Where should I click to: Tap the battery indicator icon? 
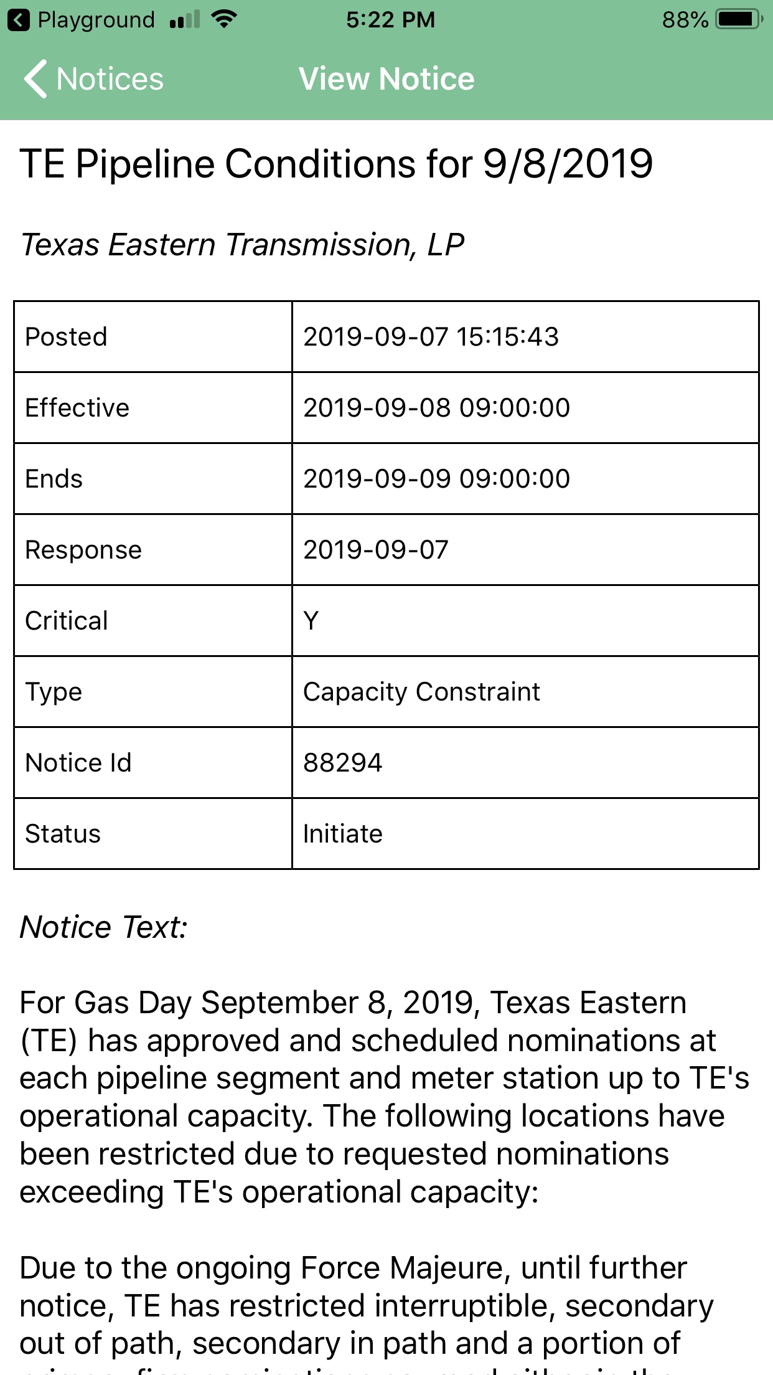point(738,20)
